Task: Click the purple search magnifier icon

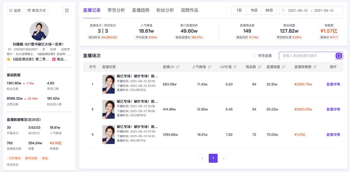Action: point(339,56)
